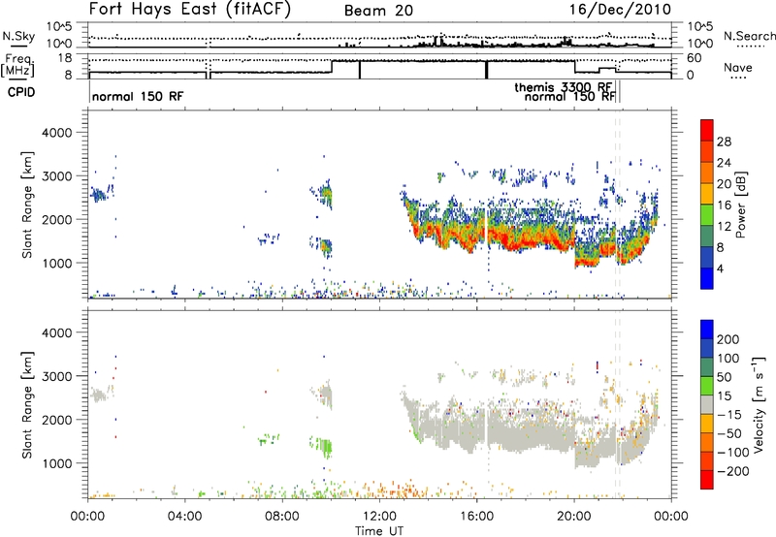
Task: Click green velocity patch near 10:00 UT
Action: pyautogui.click(x=326, y=448)
